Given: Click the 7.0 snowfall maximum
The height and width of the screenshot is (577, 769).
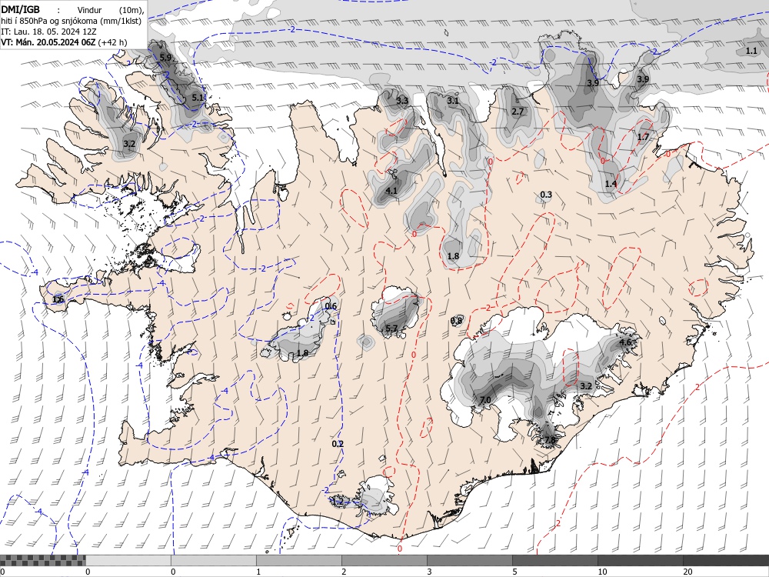Looking at the screenshot, I should pos(484,400).
